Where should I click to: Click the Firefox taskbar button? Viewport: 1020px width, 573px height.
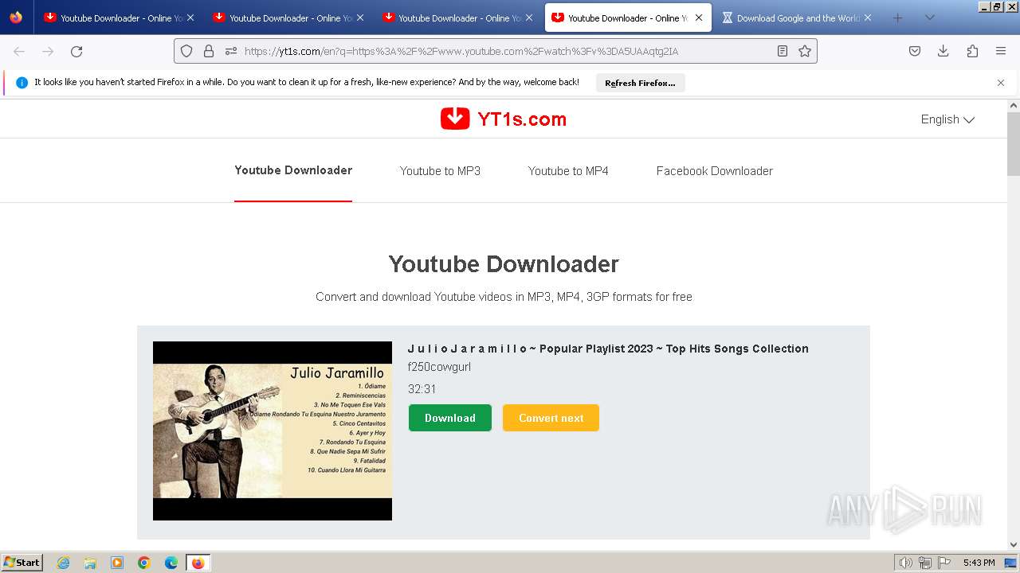[198, 563]
